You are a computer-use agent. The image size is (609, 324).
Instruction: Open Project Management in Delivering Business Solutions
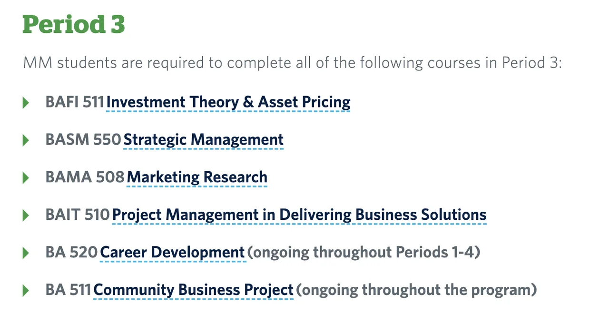tap(299, 215)
